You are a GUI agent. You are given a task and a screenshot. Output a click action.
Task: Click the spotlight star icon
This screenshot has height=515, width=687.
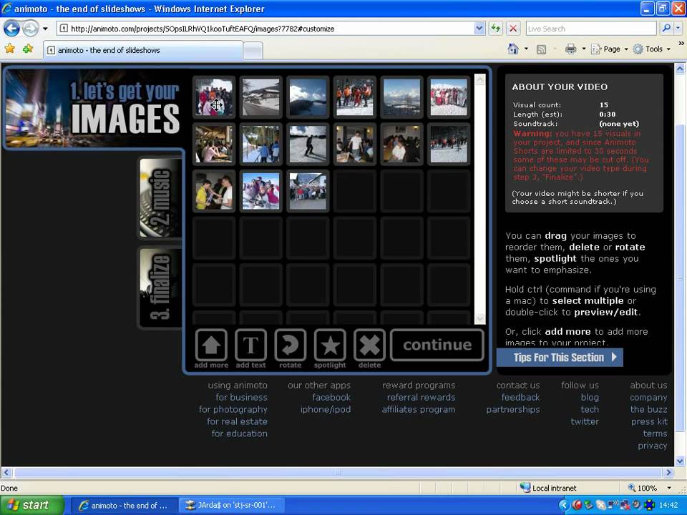tap(330, 345)
